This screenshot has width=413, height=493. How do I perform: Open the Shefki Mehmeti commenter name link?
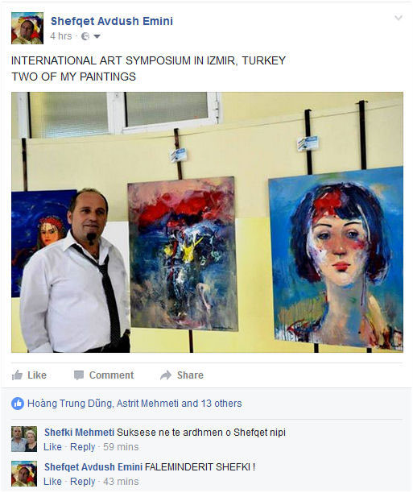click(x=79, y=433)
